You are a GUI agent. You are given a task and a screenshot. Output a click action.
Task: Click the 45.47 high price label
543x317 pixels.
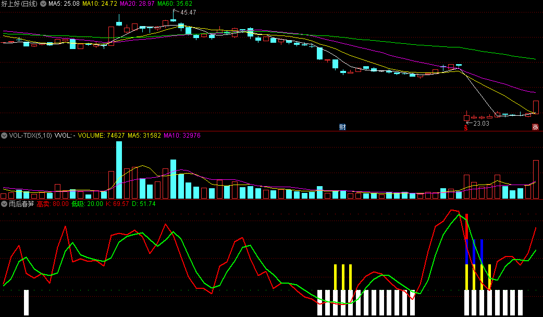click(188, 13)
